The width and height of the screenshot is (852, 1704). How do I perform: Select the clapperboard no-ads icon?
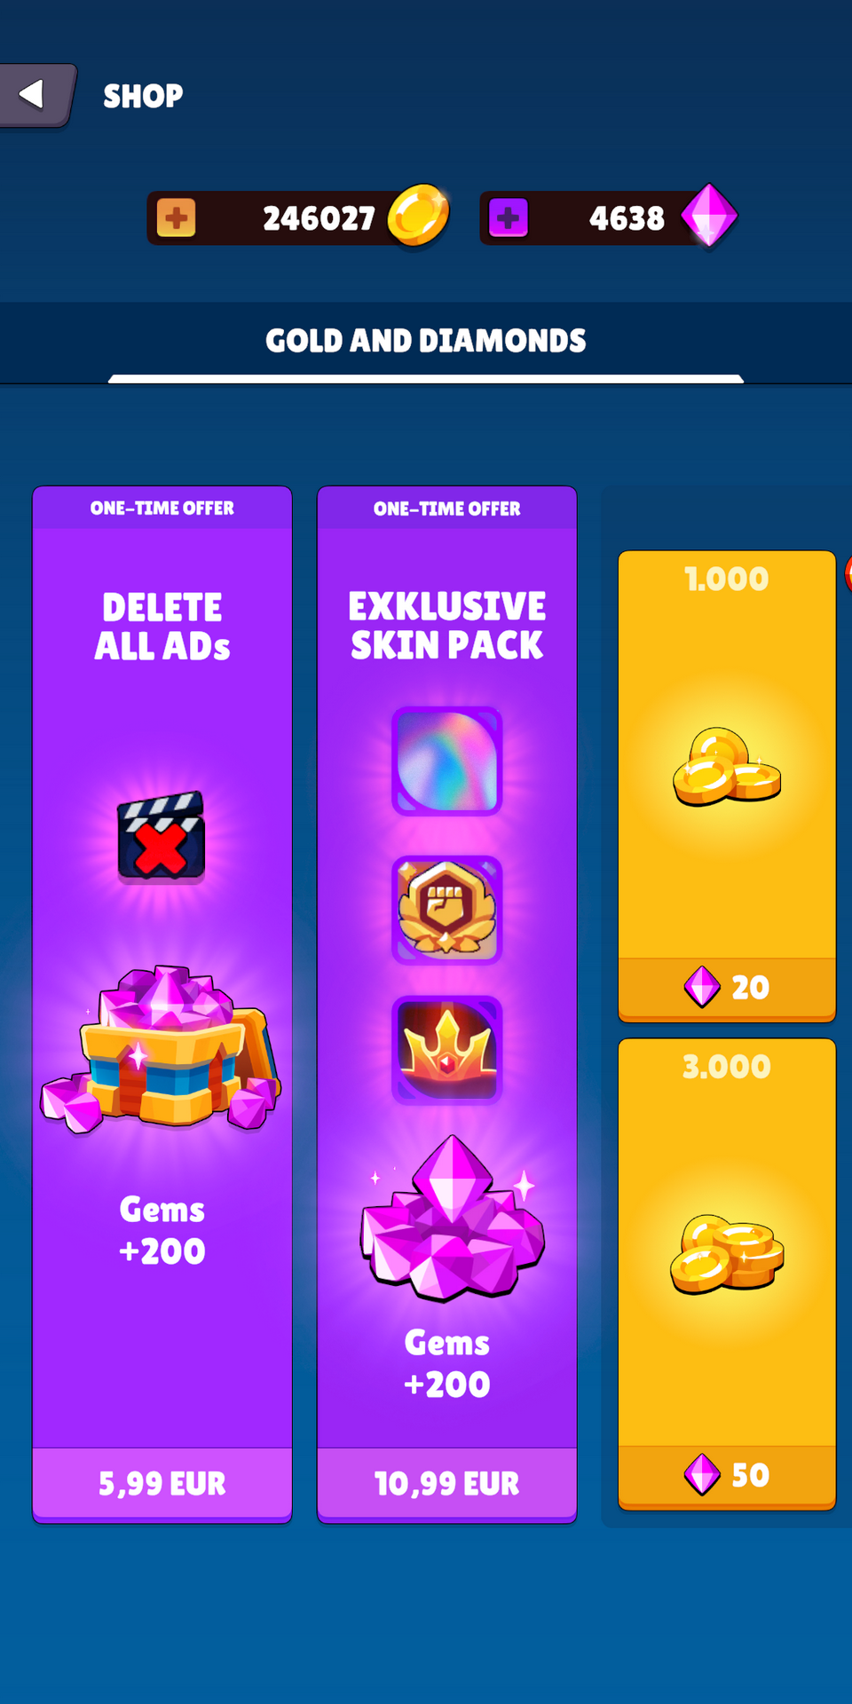click(162, 835)
